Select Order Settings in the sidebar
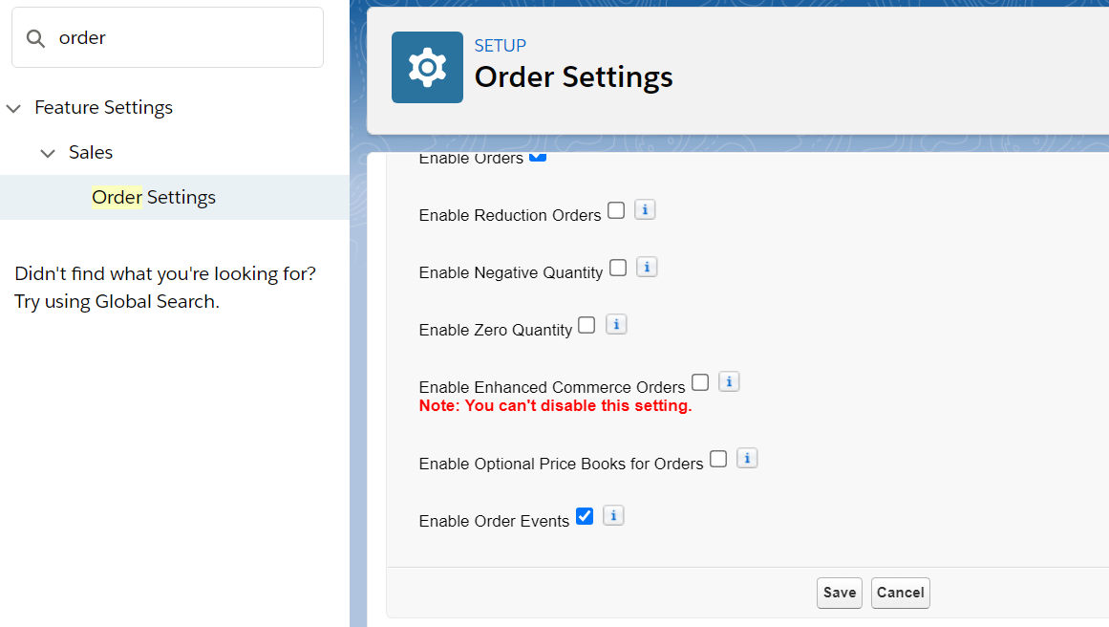The height and width of the screenshot is (627, 1109). (x=153, y=197)
